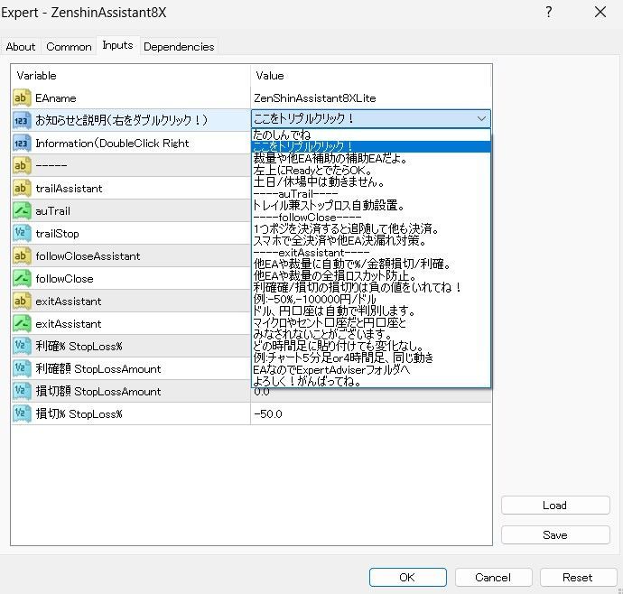Click the string icon beside followCloseAssistant
The height and width of the screenshot is (594, 623).
coord(22,255)
